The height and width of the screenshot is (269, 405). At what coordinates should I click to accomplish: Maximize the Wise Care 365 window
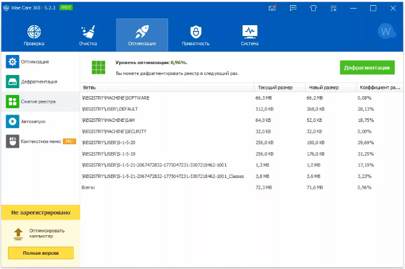[x=373, y=8]
